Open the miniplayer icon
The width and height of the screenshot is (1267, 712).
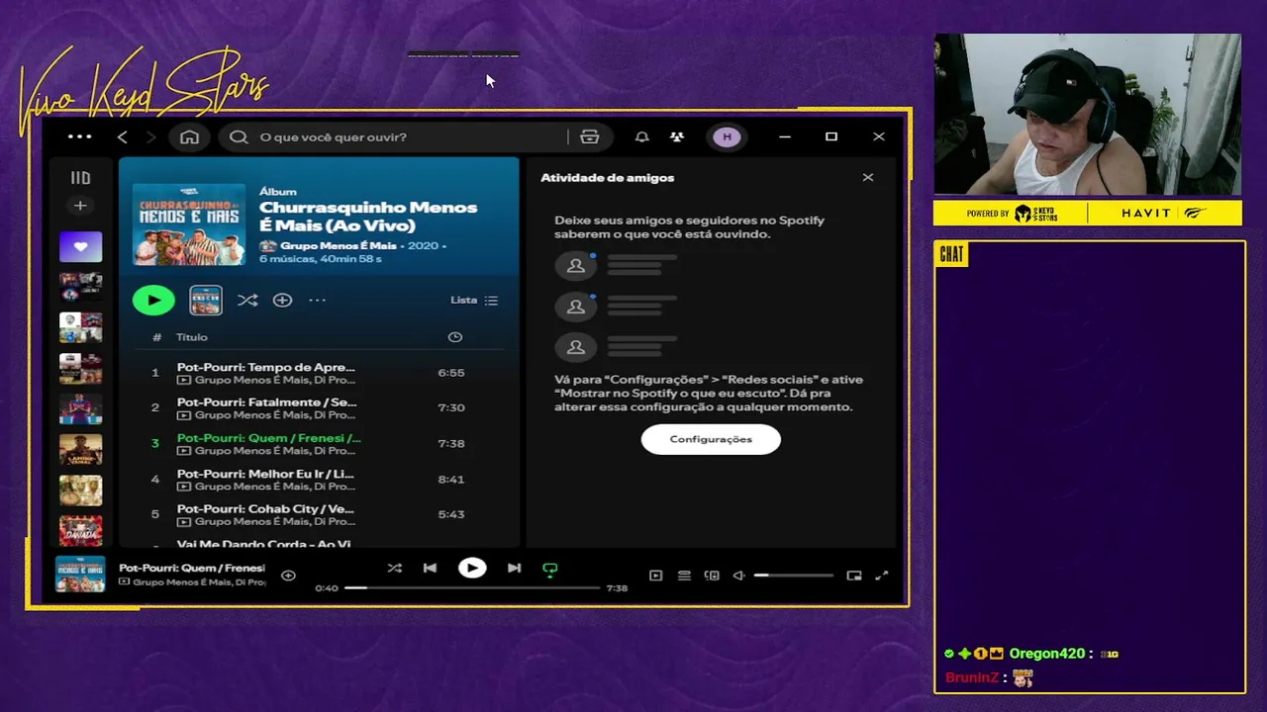854,575
